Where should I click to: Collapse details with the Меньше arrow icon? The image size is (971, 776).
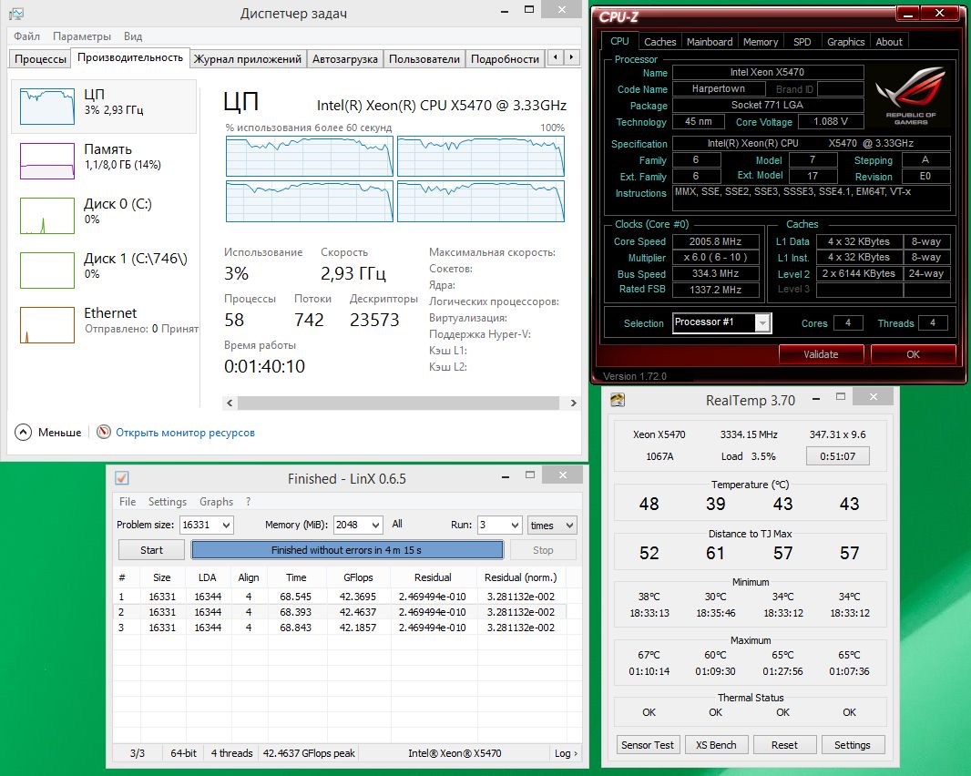click(x=23, y=432)
